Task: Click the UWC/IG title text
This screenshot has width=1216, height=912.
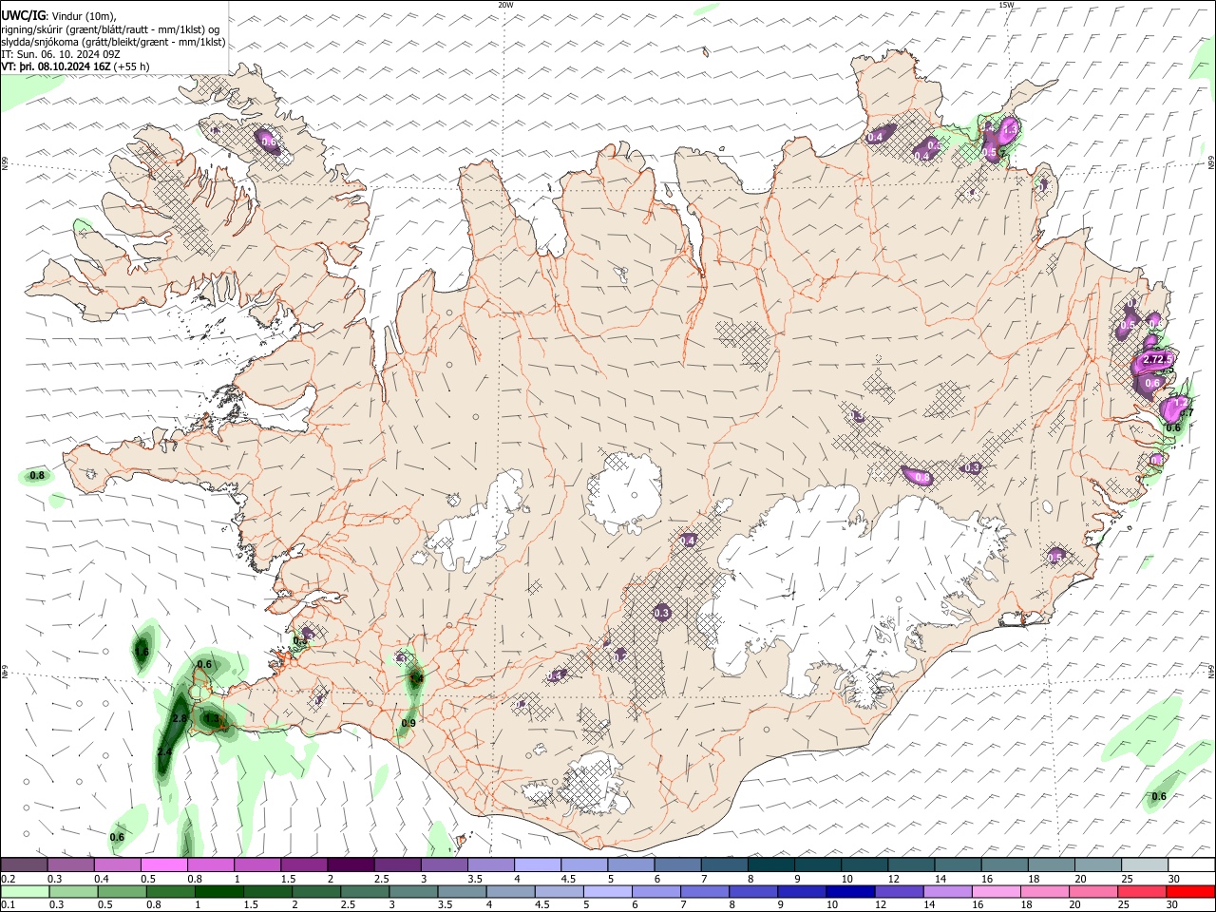Action: coord(22,16)
